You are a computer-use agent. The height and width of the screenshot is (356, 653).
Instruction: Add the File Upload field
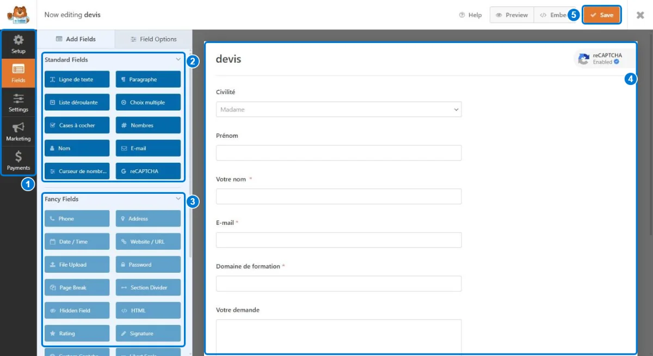tap(77, 265)
